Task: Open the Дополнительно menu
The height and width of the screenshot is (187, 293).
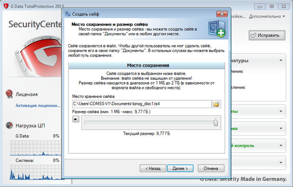Action: click(x=267, y=16)
